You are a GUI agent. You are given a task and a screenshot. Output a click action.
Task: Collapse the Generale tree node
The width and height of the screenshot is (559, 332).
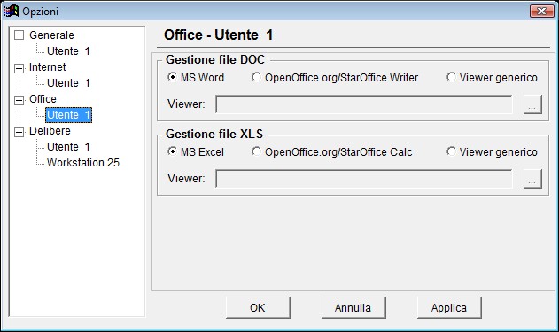point(19,35)
